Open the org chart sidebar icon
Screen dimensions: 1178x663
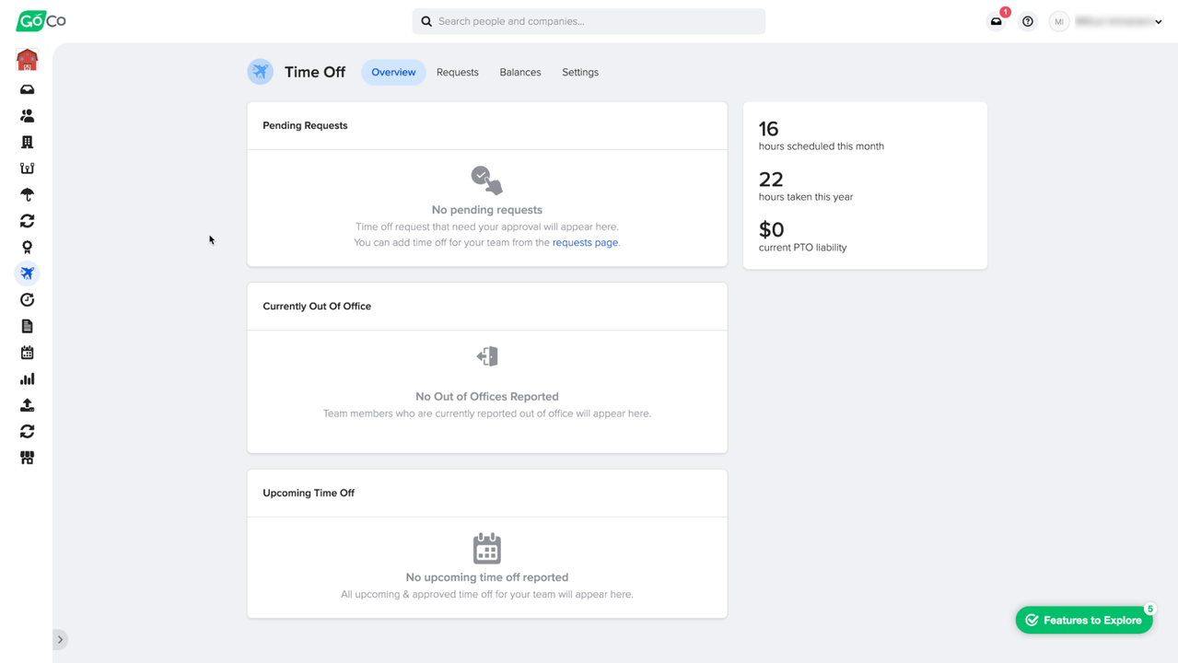27,169
